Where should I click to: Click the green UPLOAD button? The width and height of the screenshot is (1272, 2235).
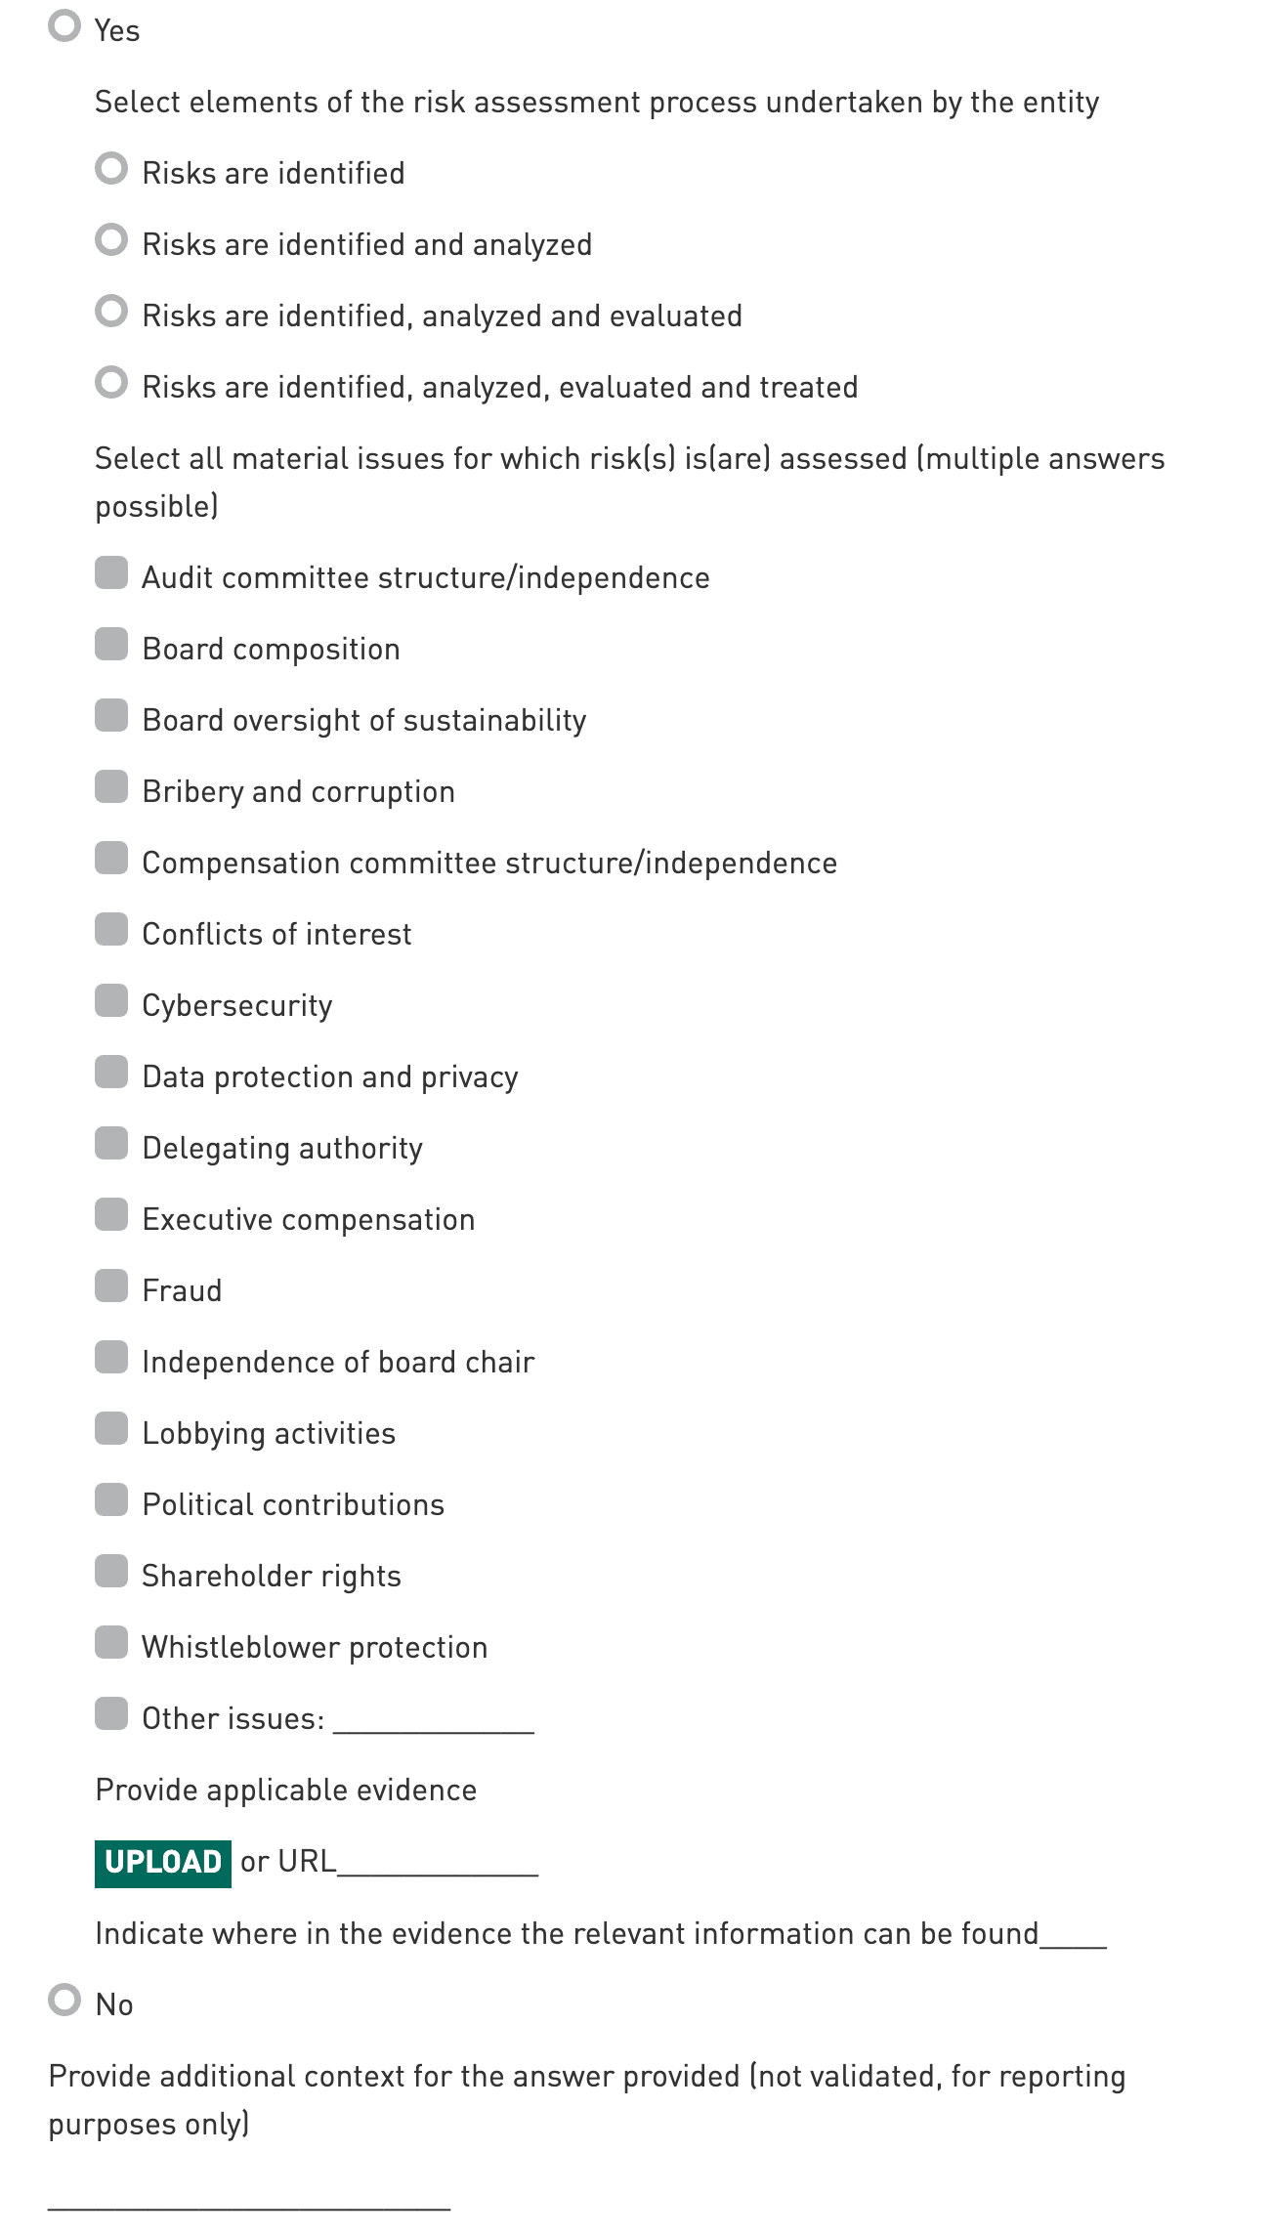coord(163,1863)
